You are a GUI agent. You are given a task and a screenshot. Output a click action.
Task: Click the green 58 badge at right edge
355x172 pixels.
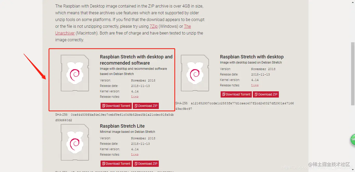pyautogui.click(x=352, y=140)
